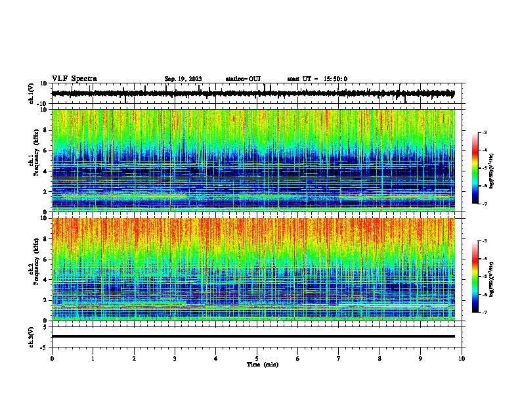Image resolution: width=520 pixels, height=402 pixels.
Task: Click the ch.2 spectrogram color scale bar
Action: tap(475, 277)
